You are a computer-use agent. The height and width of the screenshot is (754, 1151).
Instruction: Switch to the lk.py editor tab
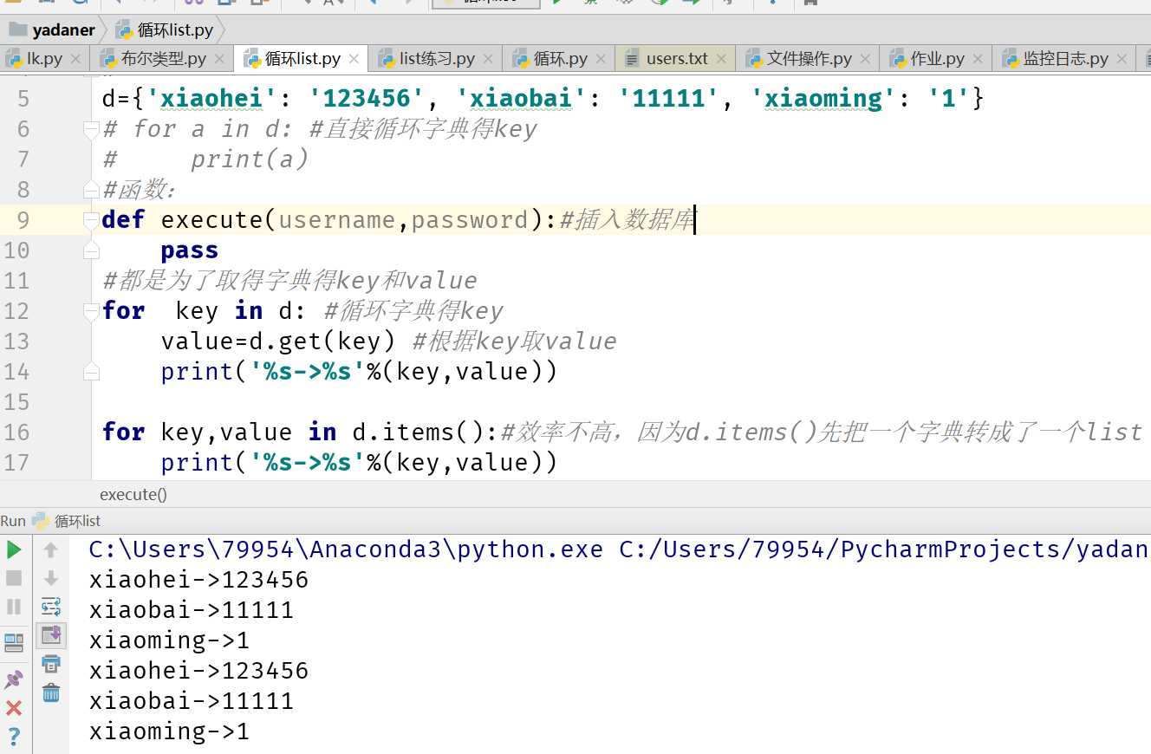point(44,59)
